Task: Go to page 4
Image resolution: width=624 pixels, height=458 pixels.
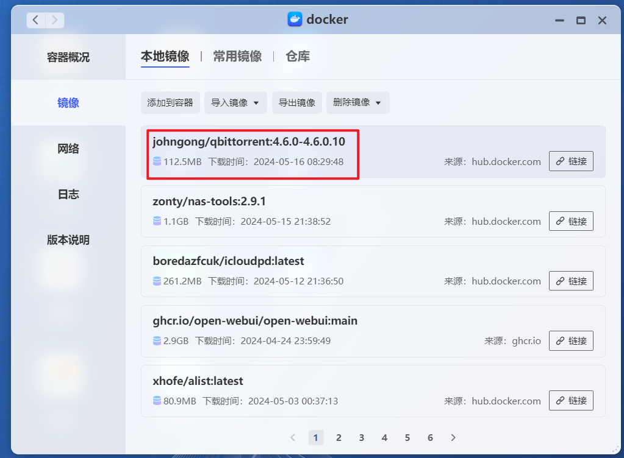Action: tap(384, 437)
